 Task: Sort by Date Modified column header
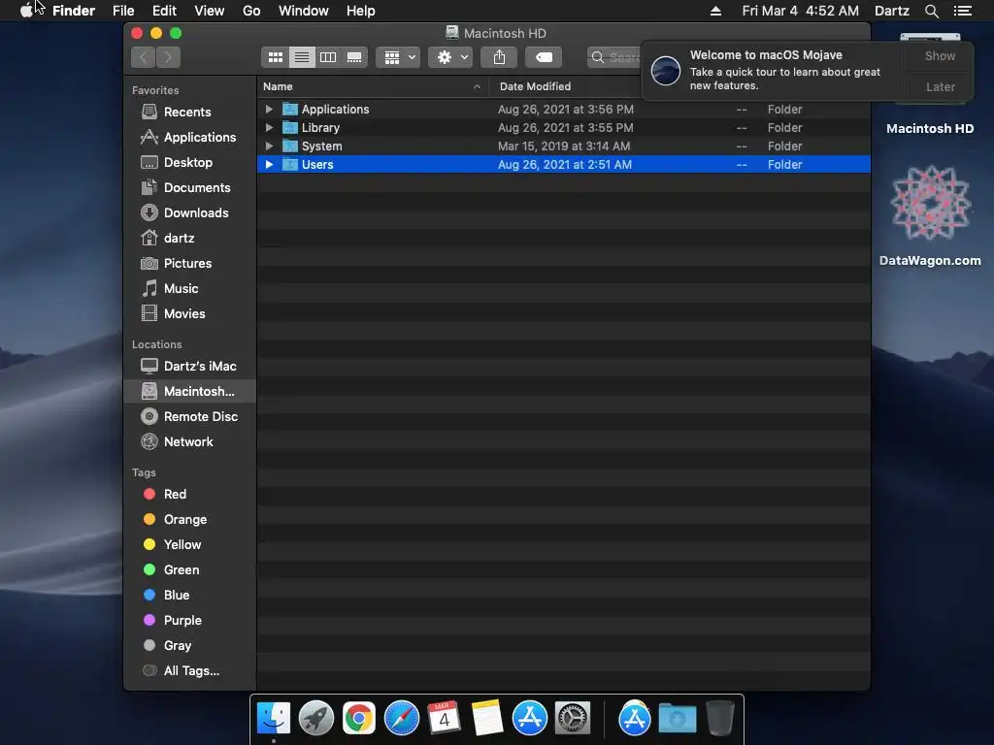pos(564,86)
